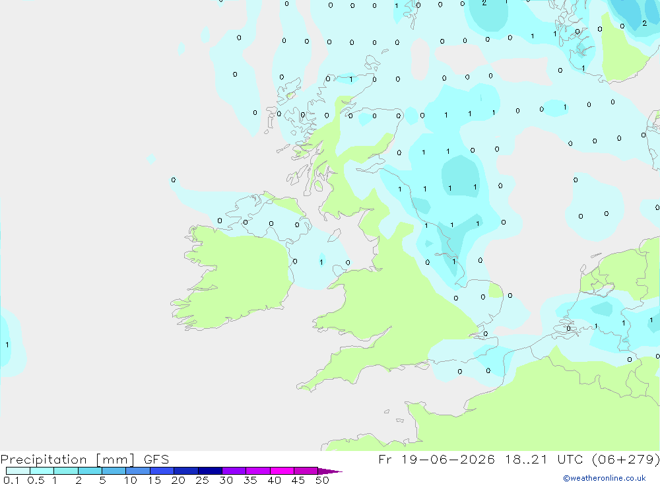Click the "0.1" legend scale label
The height and width of the screenshot is (484, 660).
11,480
